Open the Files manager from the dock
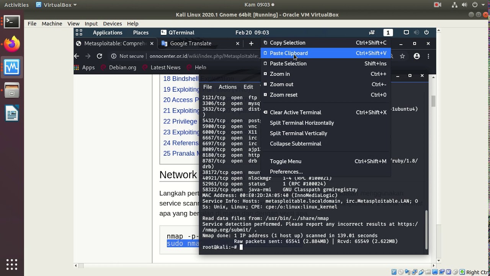490x276 pixels. [x=12, y=90]
